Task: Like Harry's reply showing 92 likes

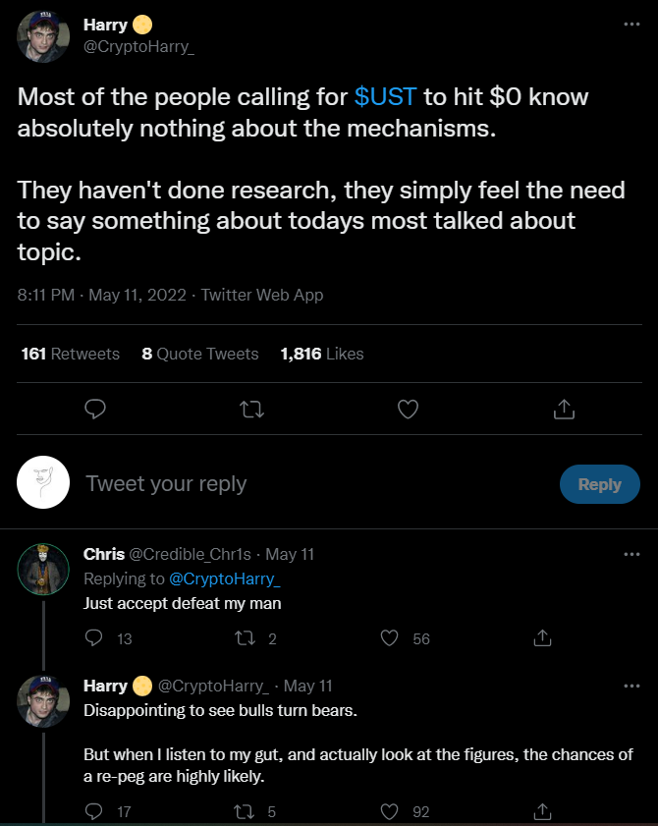Action: pyautogui.click(x=390, y=811)
